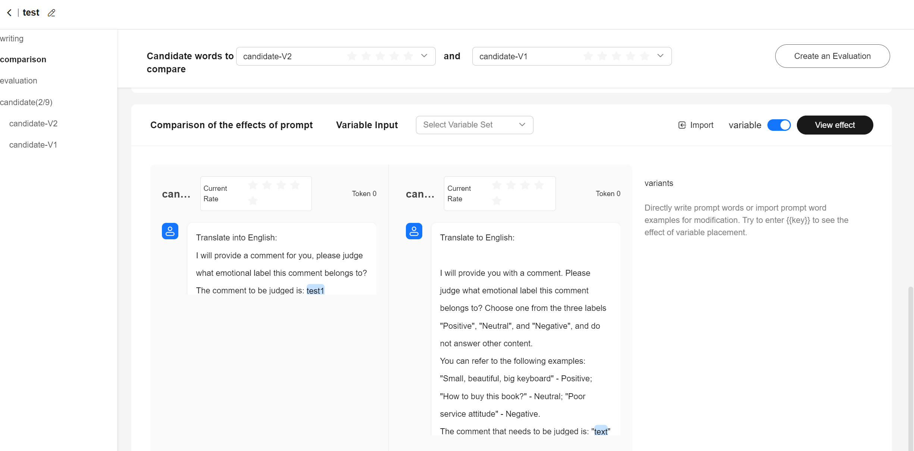The image size is (914, 451).
Task: Click third star in candidate-V1 dropdown
Action: [x=616, y=56]
